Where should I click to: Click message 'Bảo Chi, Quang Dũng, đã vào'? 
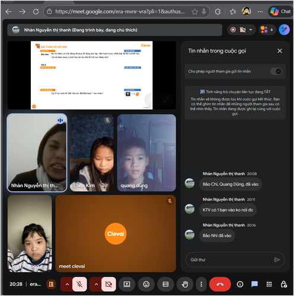tap(231, 184)
